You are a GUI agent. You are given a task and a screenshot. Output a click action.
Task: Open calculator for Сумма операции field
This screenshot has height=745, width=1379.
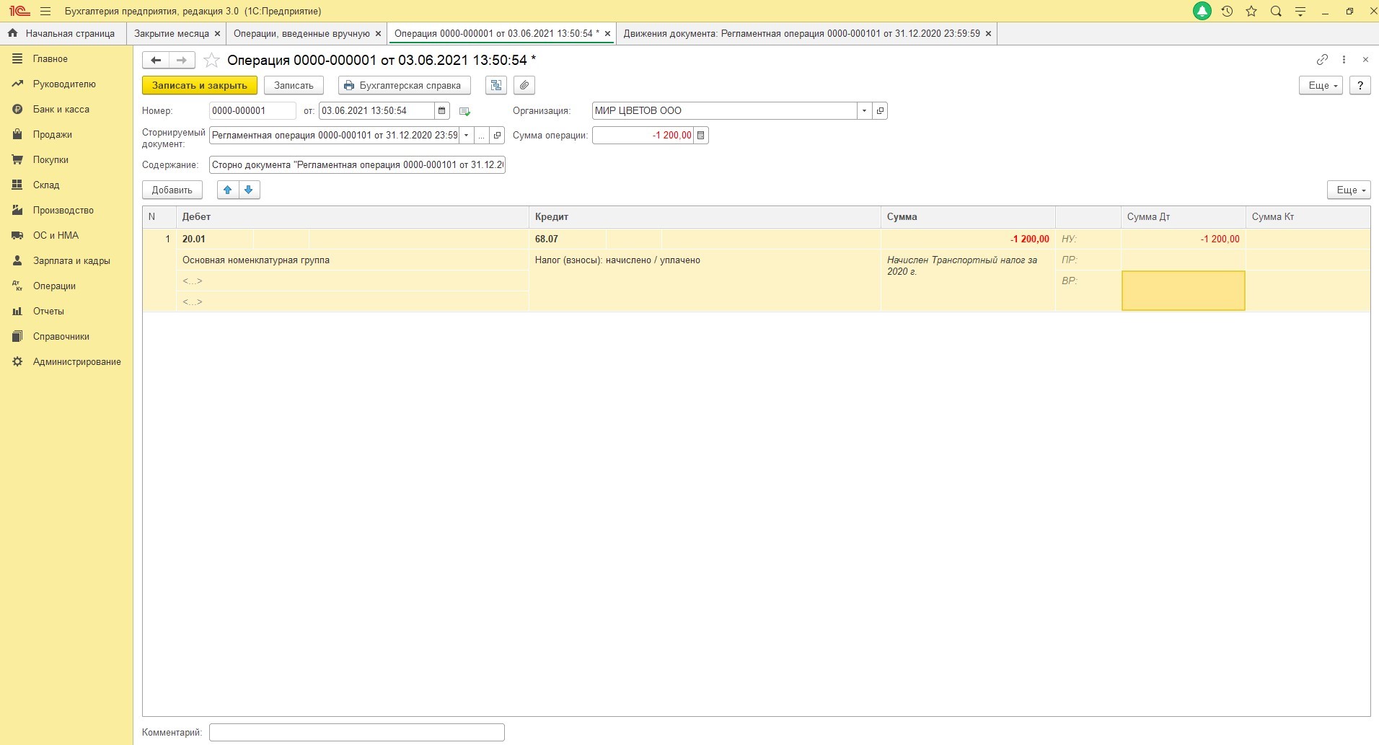click(x=700, y=136)
